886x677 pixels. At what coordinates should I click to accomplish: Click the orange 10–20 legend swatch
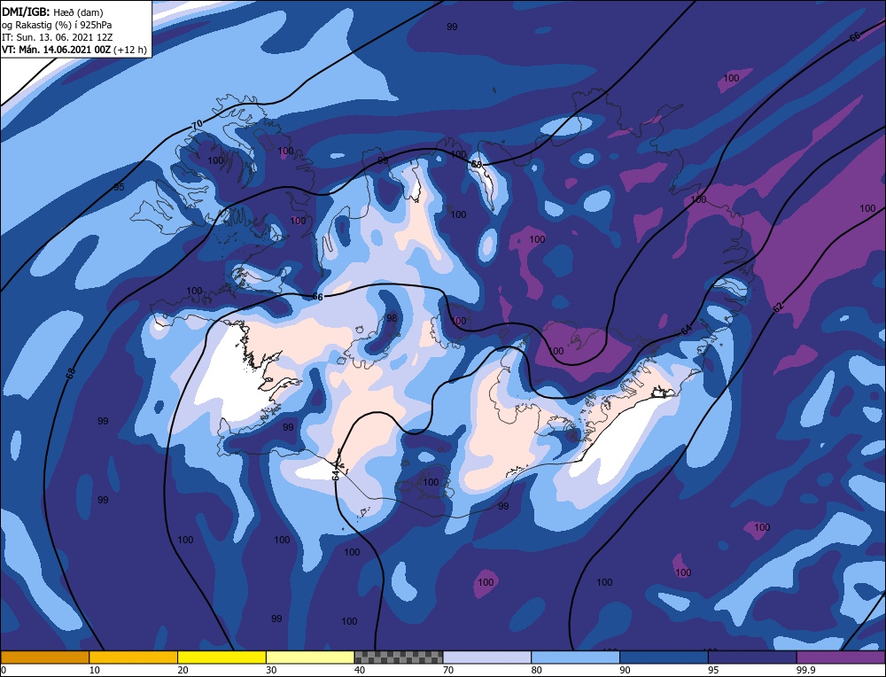[x=134, y=657]
